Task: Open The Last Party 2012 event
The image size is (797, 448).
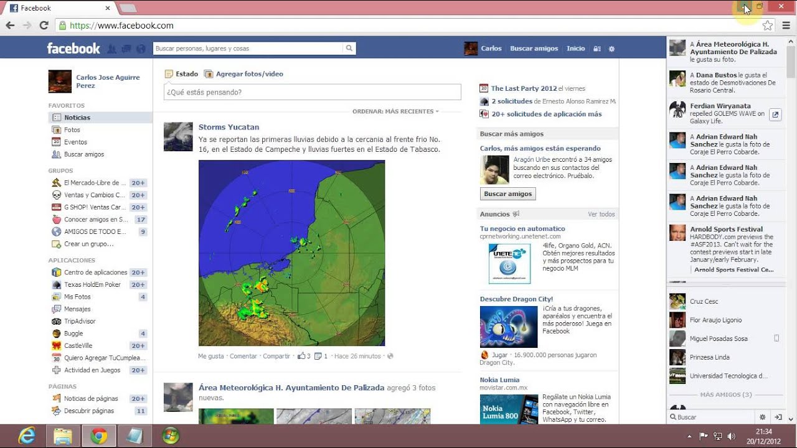Action: pyautogui.click(x=524, y=88)
